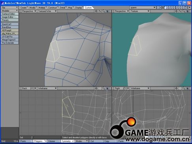Click the Cut button
The width and height of the screenshot is (192, 144).
click(96, 141)
